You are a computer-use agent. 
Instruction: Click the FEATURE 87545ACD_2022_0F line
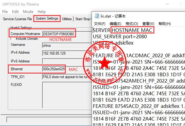[x=139, y=106]
